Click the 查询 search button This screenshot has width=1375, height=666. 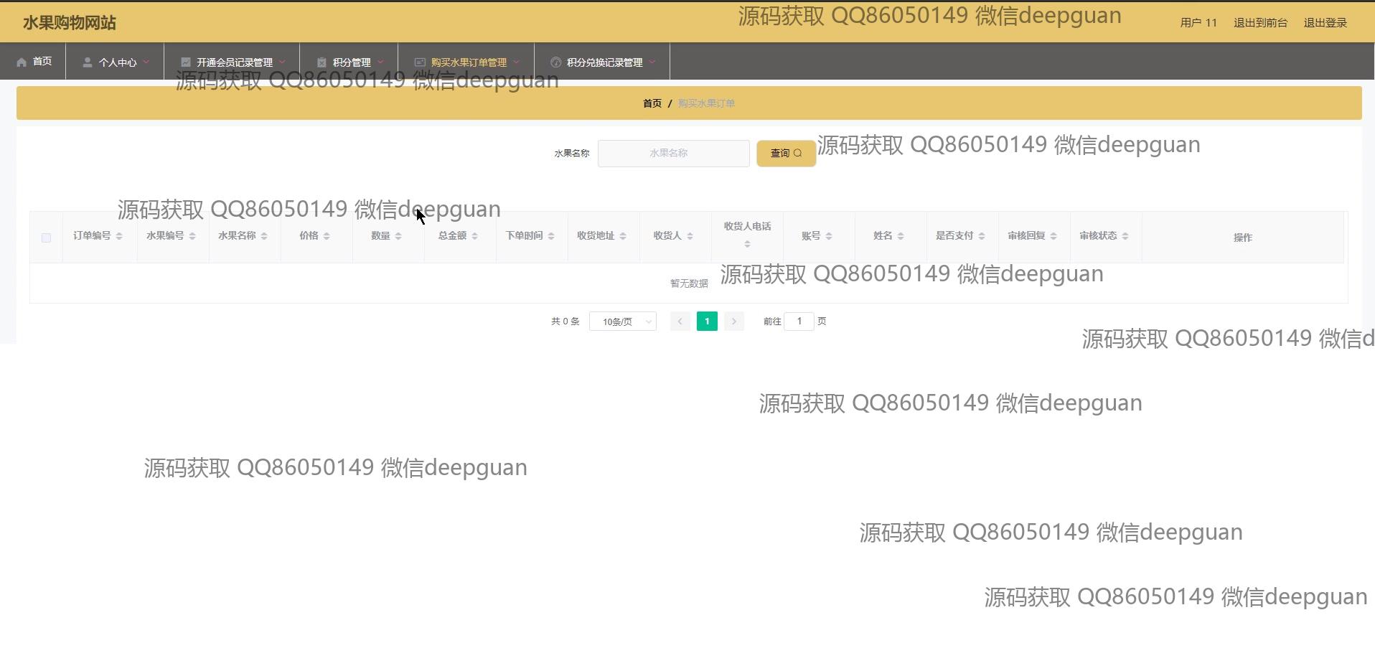point(786,154)
